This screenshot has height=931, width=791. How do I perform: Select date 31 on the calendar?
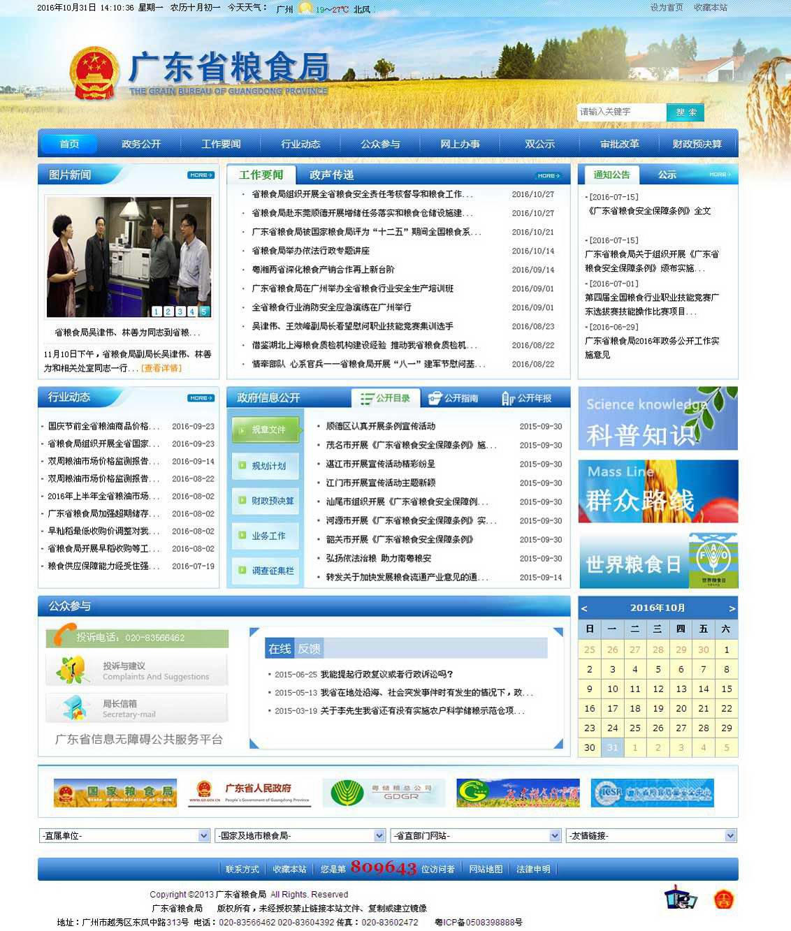(612, 747)
